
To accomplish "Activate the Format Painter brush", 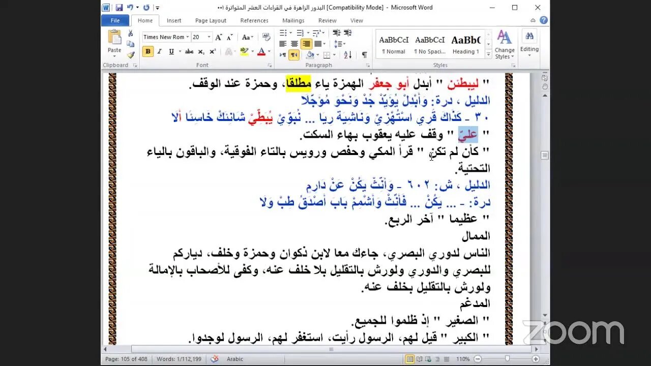I will coord(131,55).
